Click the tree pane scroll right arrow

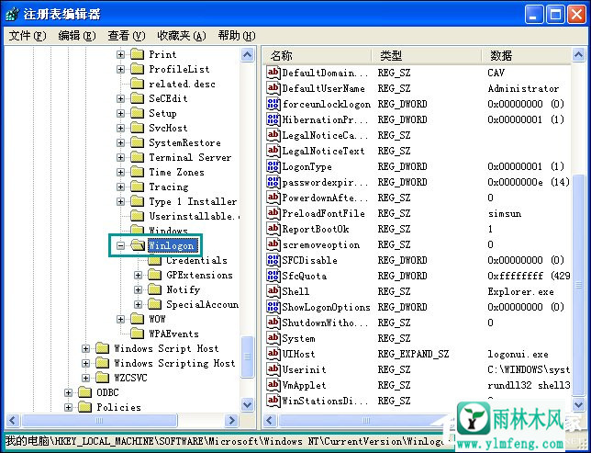pyautogui.click(x=232, y=420)
